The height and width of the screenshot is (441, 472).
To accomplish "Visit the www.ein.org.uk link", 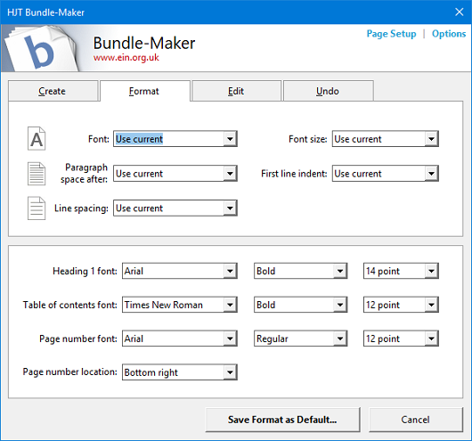I will [x=126, y=57].
